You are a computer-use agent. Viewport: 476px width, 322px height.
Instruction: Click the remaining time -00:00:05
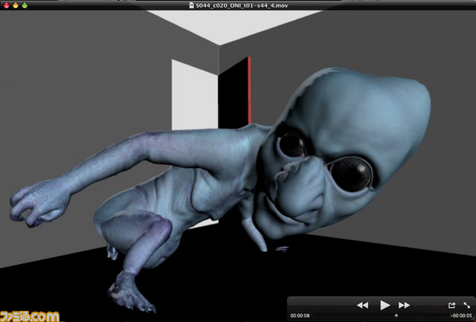[461, 316]
